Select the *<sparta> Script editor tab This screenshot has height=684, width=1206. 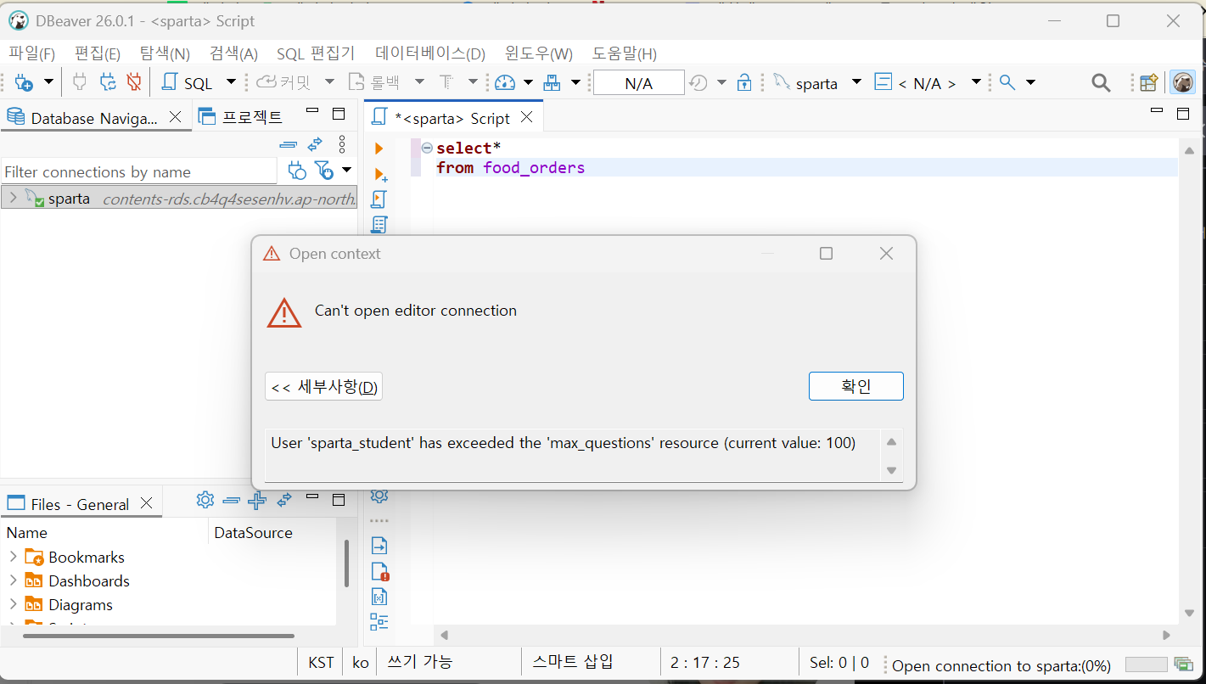452,118
